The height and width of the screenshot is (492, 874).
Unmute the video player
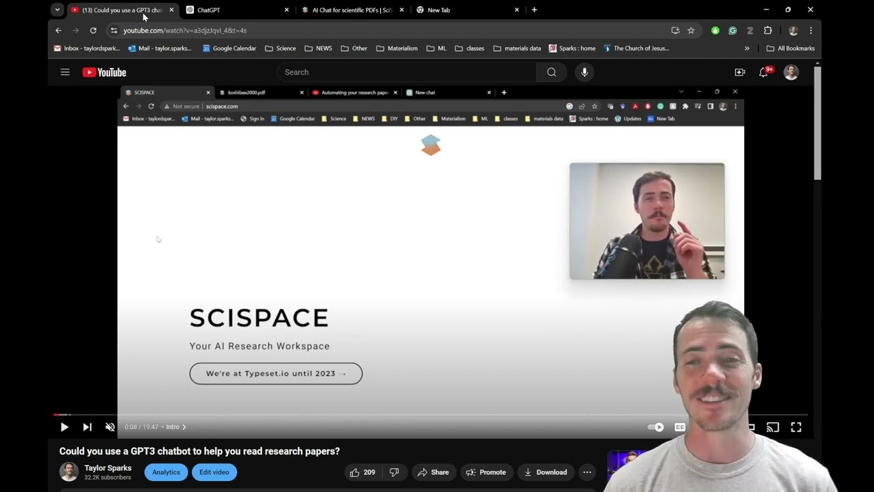tap(110, 427)
